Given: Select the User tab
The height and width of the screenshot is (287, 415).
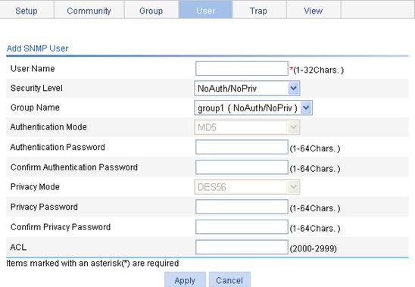Looking at the screenshot, I should click(x=206, y=11).
